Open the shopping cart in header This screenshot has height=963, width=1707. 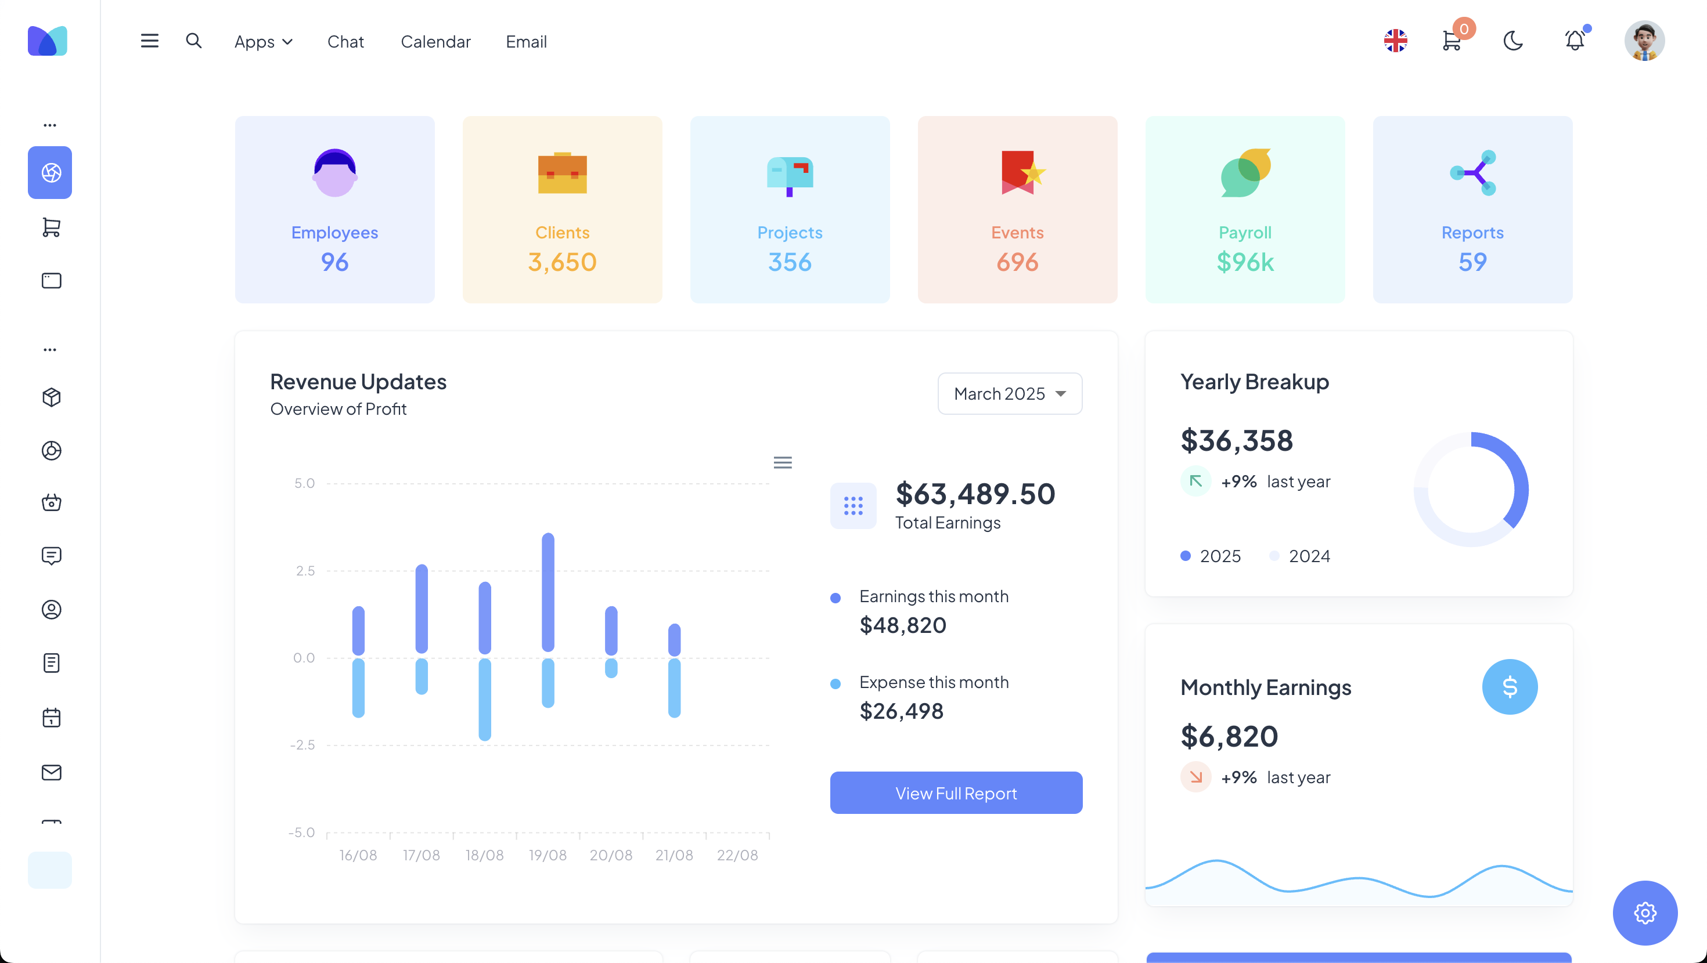click(x=1451, y=41)
